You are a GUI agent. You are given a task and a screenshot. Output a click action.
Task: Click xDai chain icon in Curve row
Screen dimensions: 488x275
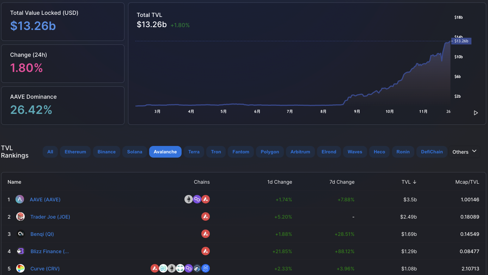pyautogui.click(x=180, y=269)
